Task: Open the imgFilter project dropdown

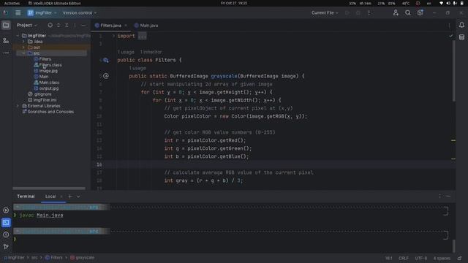Action: (42, 13)
